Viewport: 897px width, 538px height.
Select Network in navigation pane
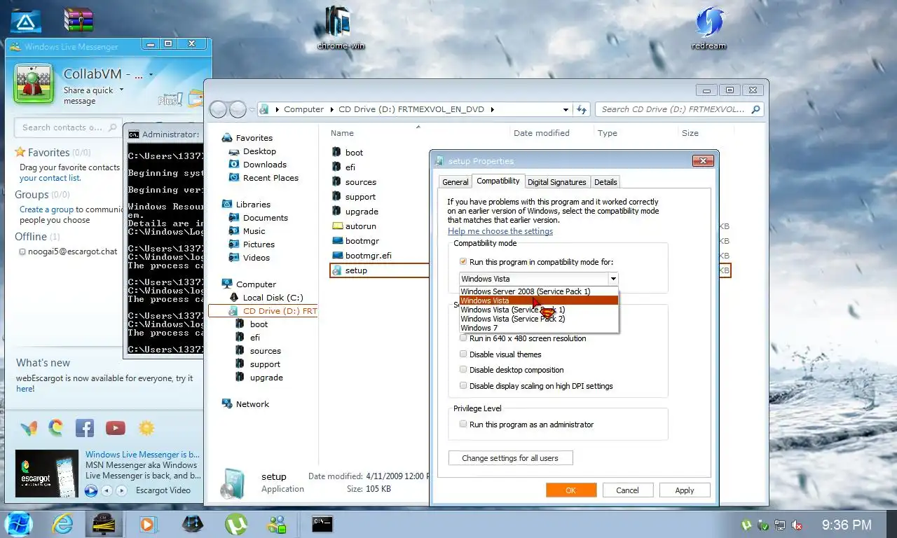coord(245,404)
